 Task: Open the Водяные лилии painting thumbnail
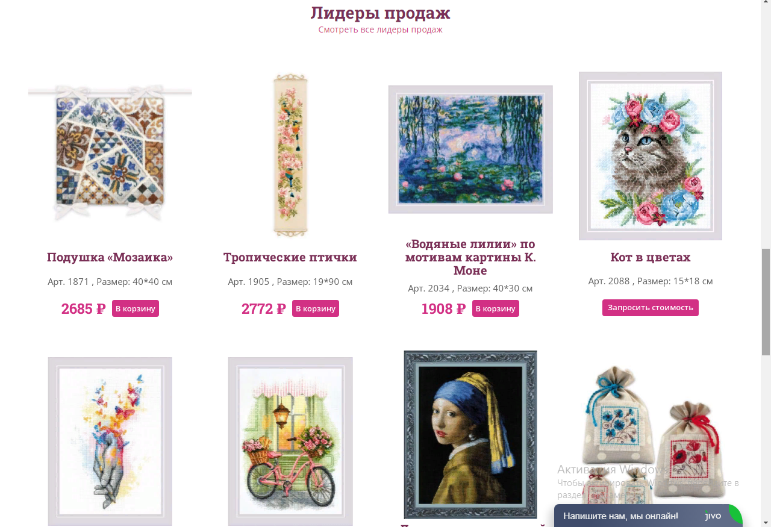coord(470,149)
